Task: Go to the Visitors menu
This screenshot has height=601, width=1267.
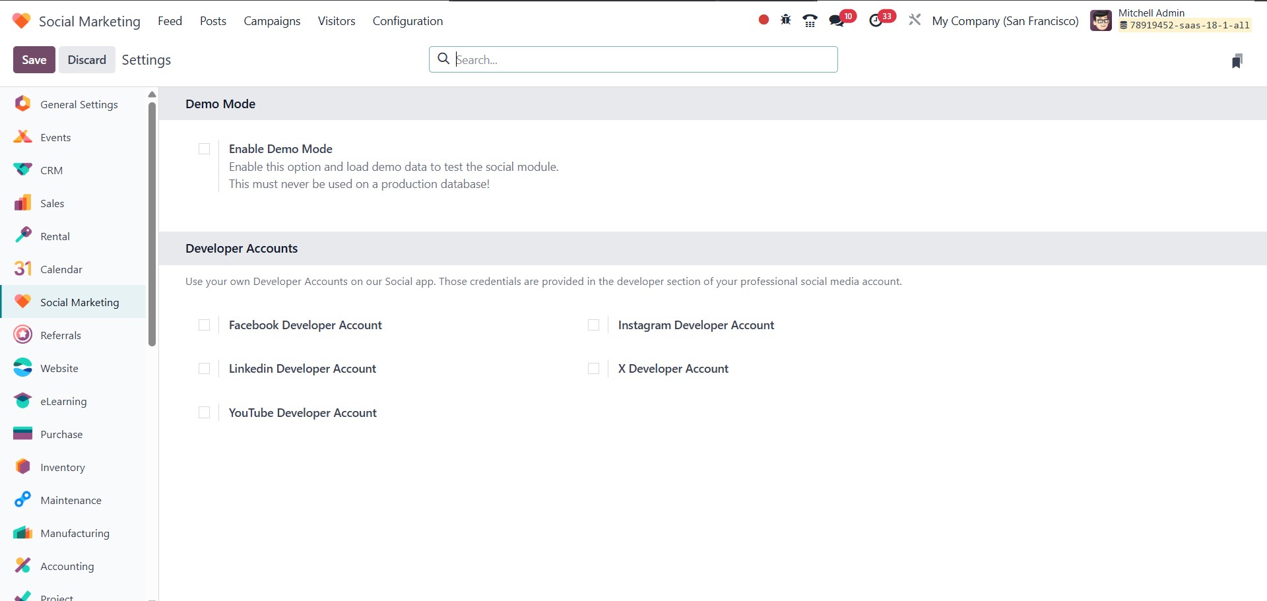Action: 337,21
